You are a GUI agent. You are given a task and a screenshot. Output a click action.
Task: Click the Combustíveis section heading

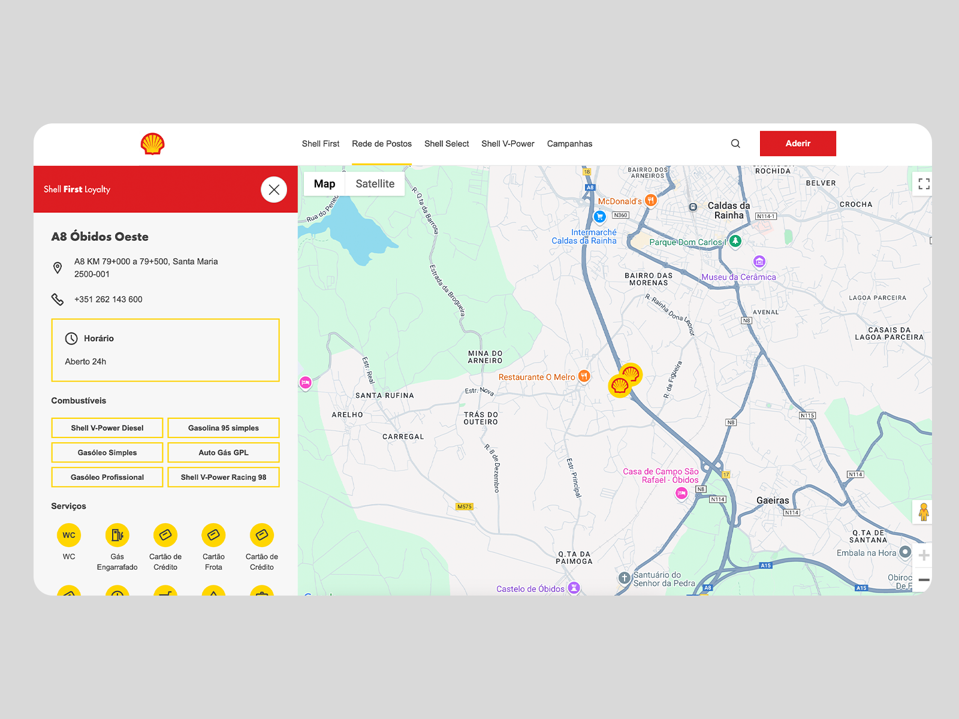coord(79,401)
